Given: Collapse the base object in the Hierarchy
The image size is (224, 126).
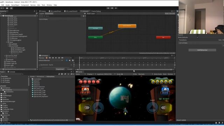Looking at the screenshot, I should coord(6,42).
